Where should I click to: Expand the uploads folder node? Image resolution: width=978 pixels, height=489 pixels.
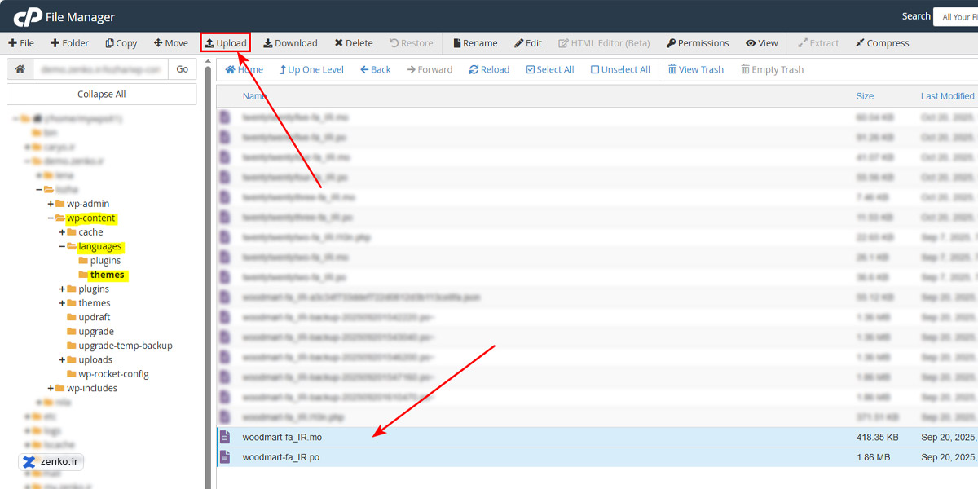coord(63,359)
